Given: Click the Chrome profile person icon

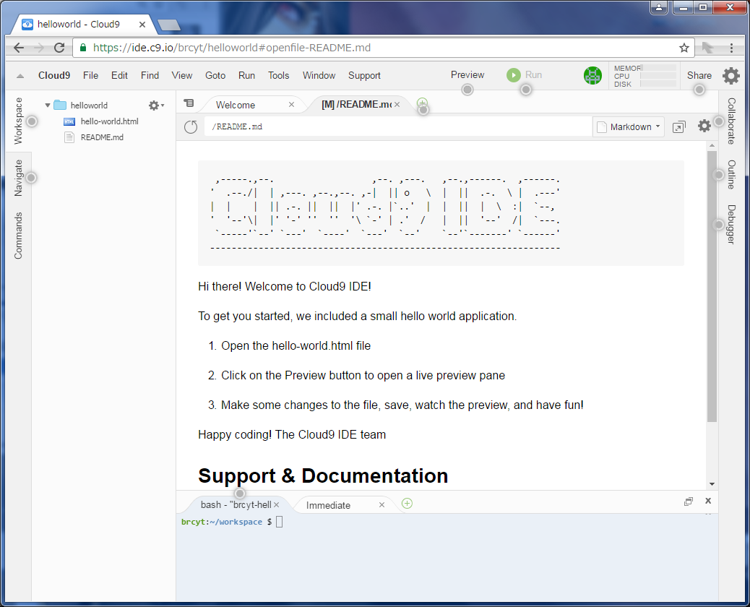Looking at the screenshot, I should pos(659,7).
